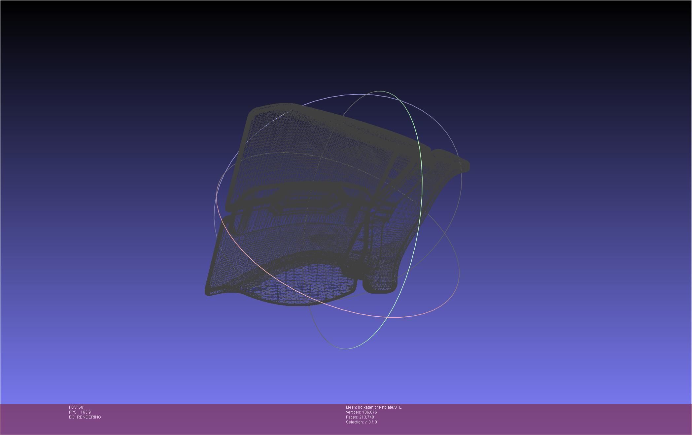
Task: Click the BO_RENDERING status text
Action: click(x=85, y=417)
